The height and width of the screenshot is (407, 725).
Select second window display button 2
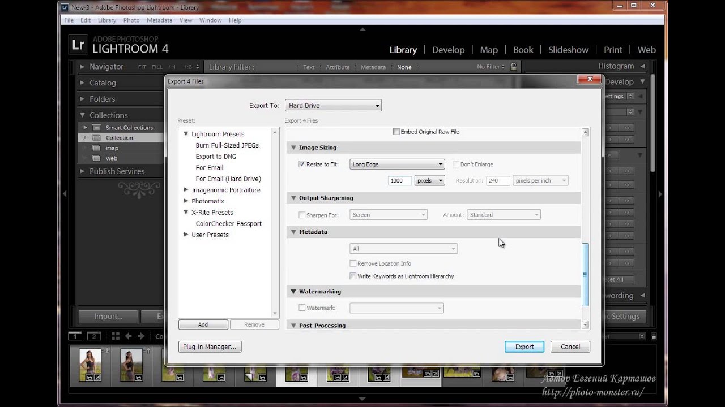(95, 336)
